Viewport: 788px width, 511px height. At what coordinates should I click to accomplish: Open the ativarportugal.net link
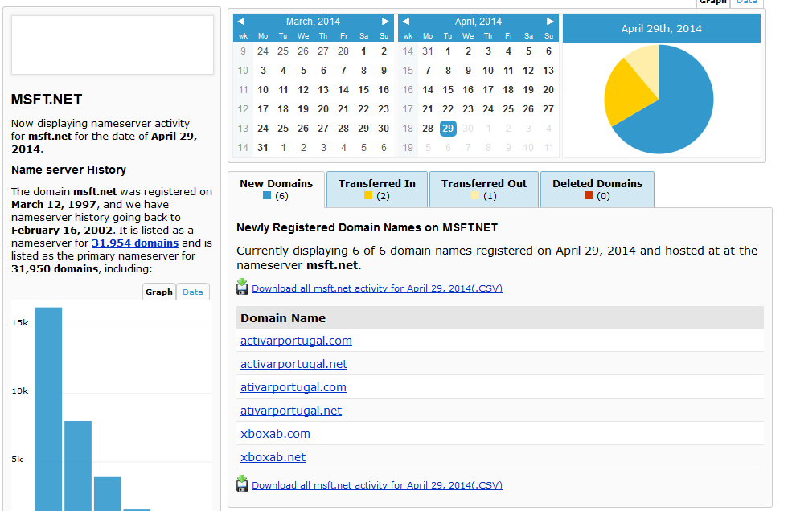pos(291,411)
